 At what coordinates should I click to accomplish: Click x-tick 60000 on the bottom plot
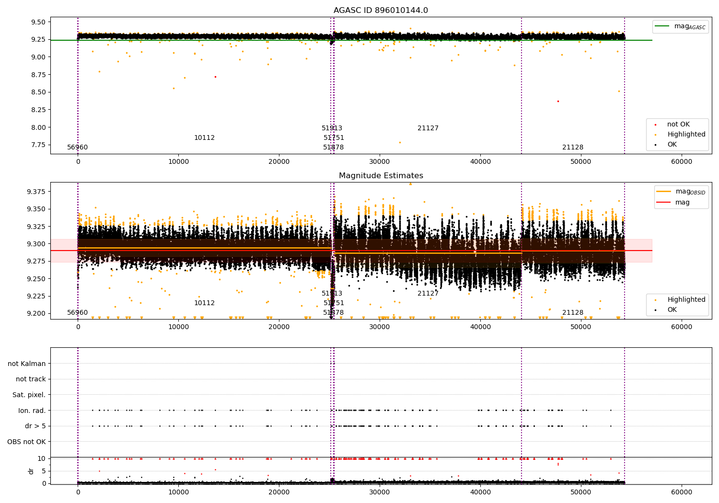[681, 492]
